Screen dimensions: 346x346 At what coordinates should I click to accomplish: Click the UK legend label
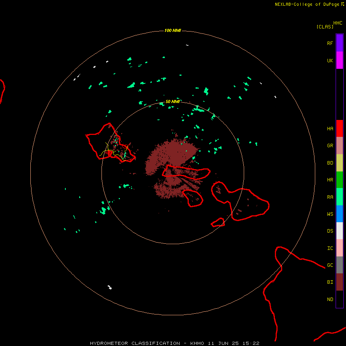pyautogui.click(x=330, y=60)
